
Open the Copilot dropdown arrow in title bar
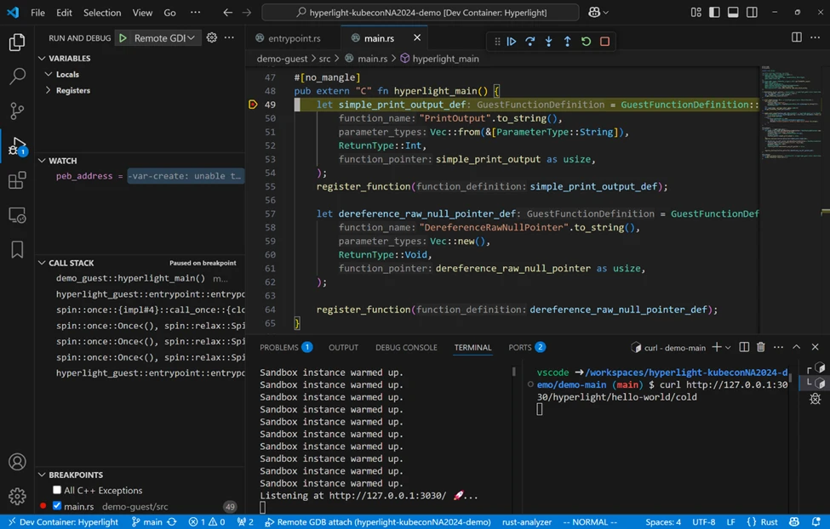(605, 12)
